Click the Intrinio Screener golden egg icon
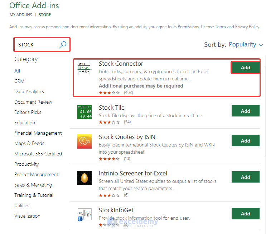The height and width of the screenshot is (234, 266). (x=84, y=178)
